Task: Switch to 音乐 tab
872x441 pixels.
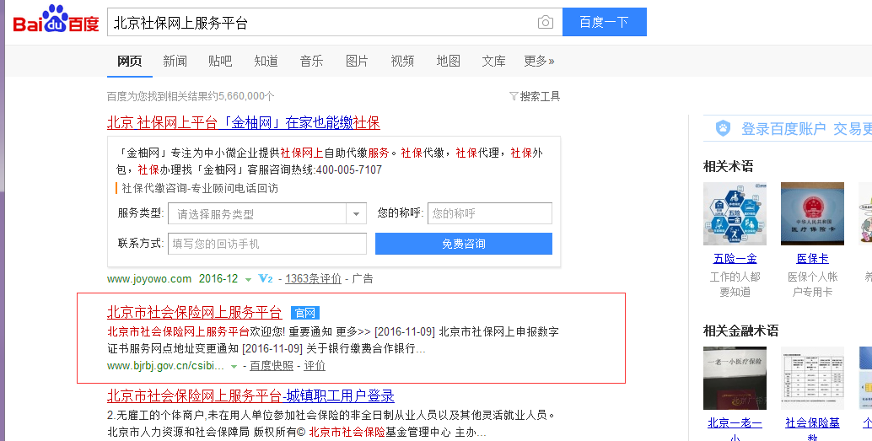Action: [x=311, y=62]
